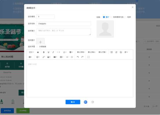Undo the last editor action

[x=78, y=57]
